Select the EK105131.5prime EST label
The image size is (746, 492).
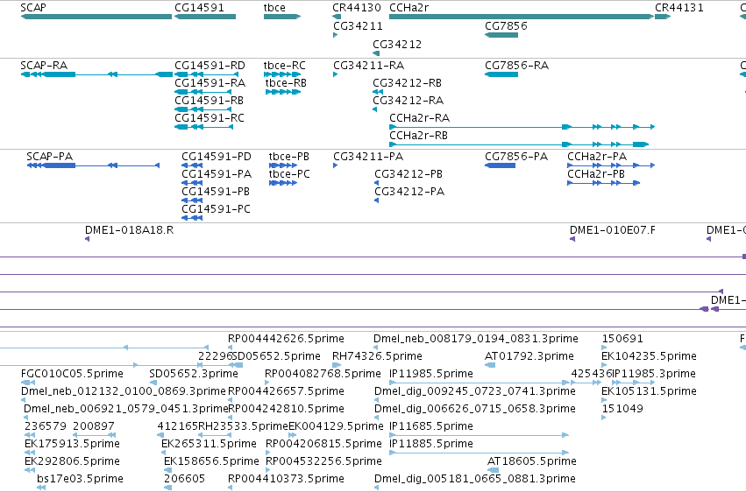tap(649, 392)
